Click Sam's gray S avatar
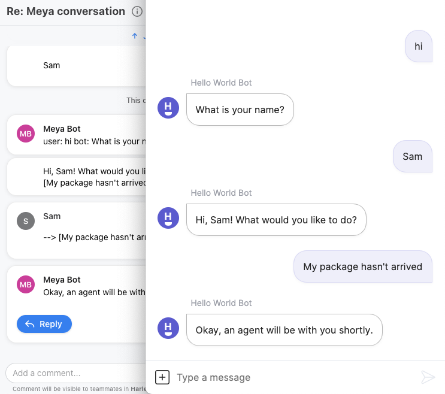445x394 pixels. click(x=26, y=221)
